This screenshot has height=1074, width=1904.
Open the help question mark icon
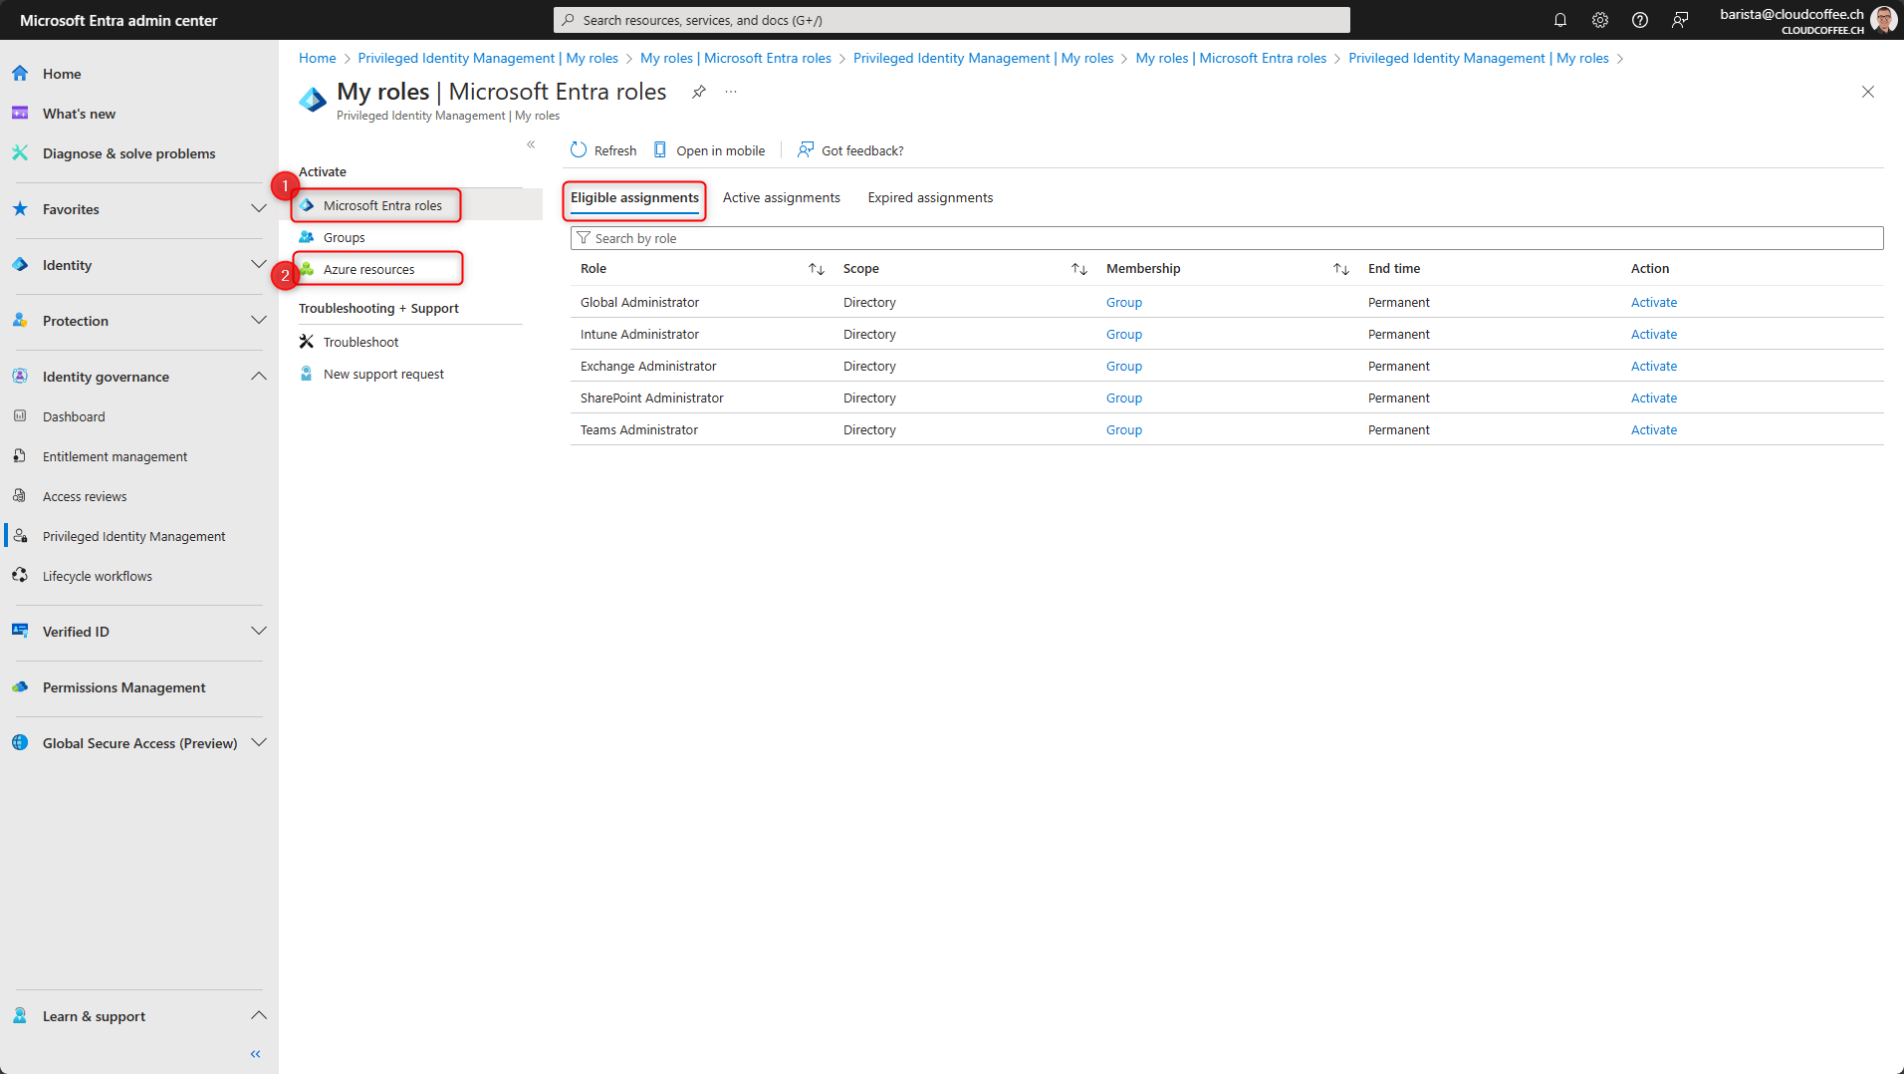click(x=1640, y=20)
